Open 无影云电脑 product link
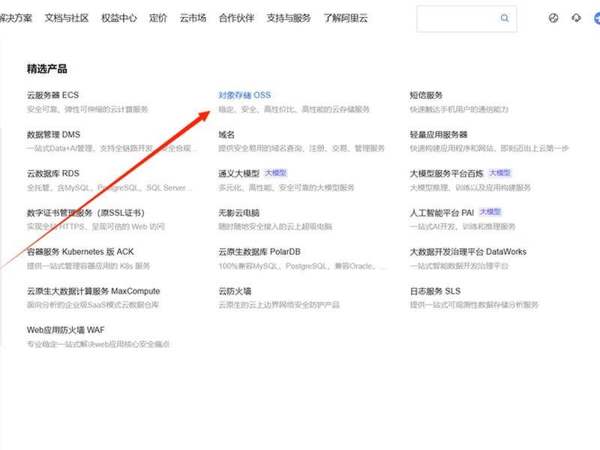 [238, 213]
